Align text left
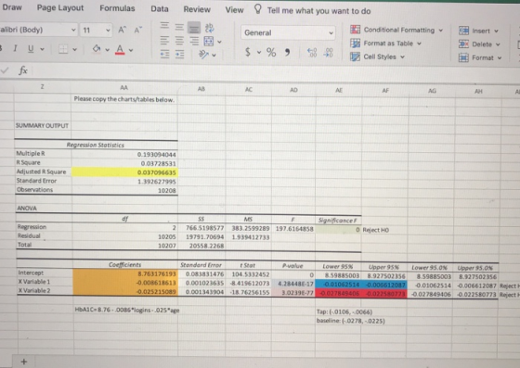Screen dimensions: 520x368 click(x=164, y=41)
